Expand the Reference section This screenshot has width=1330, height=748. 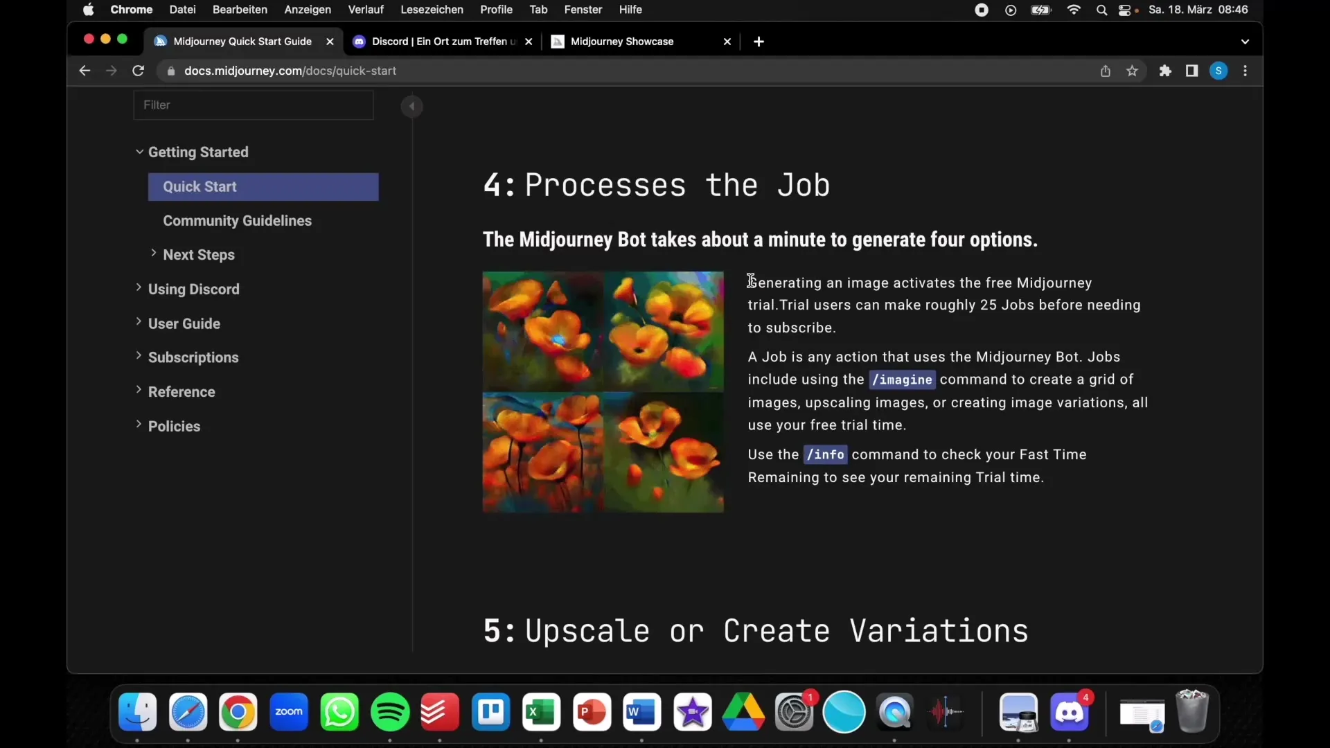click(181, 391)
